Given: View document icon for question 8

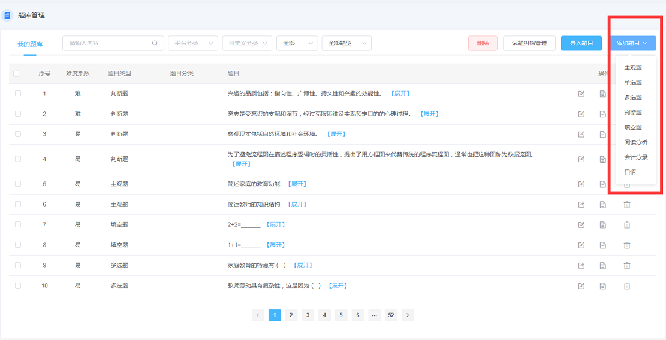Looking at the screenshot, I should (x=602, y=245).
